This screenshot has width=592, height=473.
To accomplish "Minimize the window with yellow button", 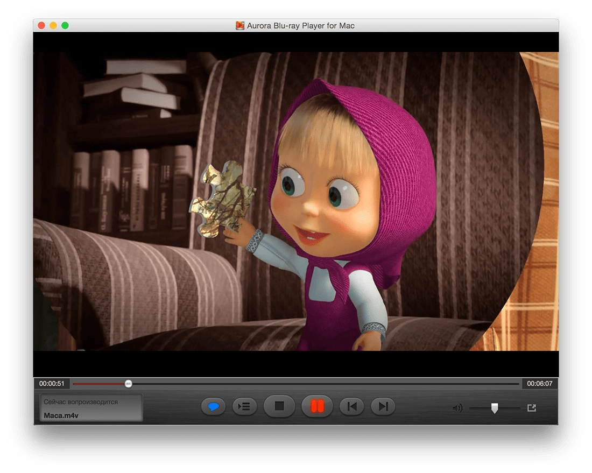I will click(x=53, y=25).
